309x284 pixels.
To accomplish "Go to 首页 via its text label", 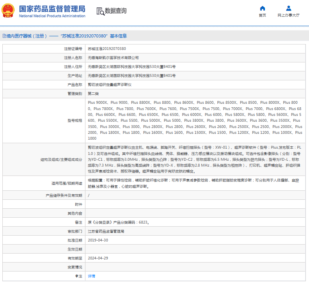I will pyautogui.click(x=262, y=15).
